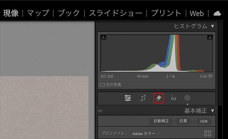Click the 自動補正 button
228x139 pixels.
(161, 121)
